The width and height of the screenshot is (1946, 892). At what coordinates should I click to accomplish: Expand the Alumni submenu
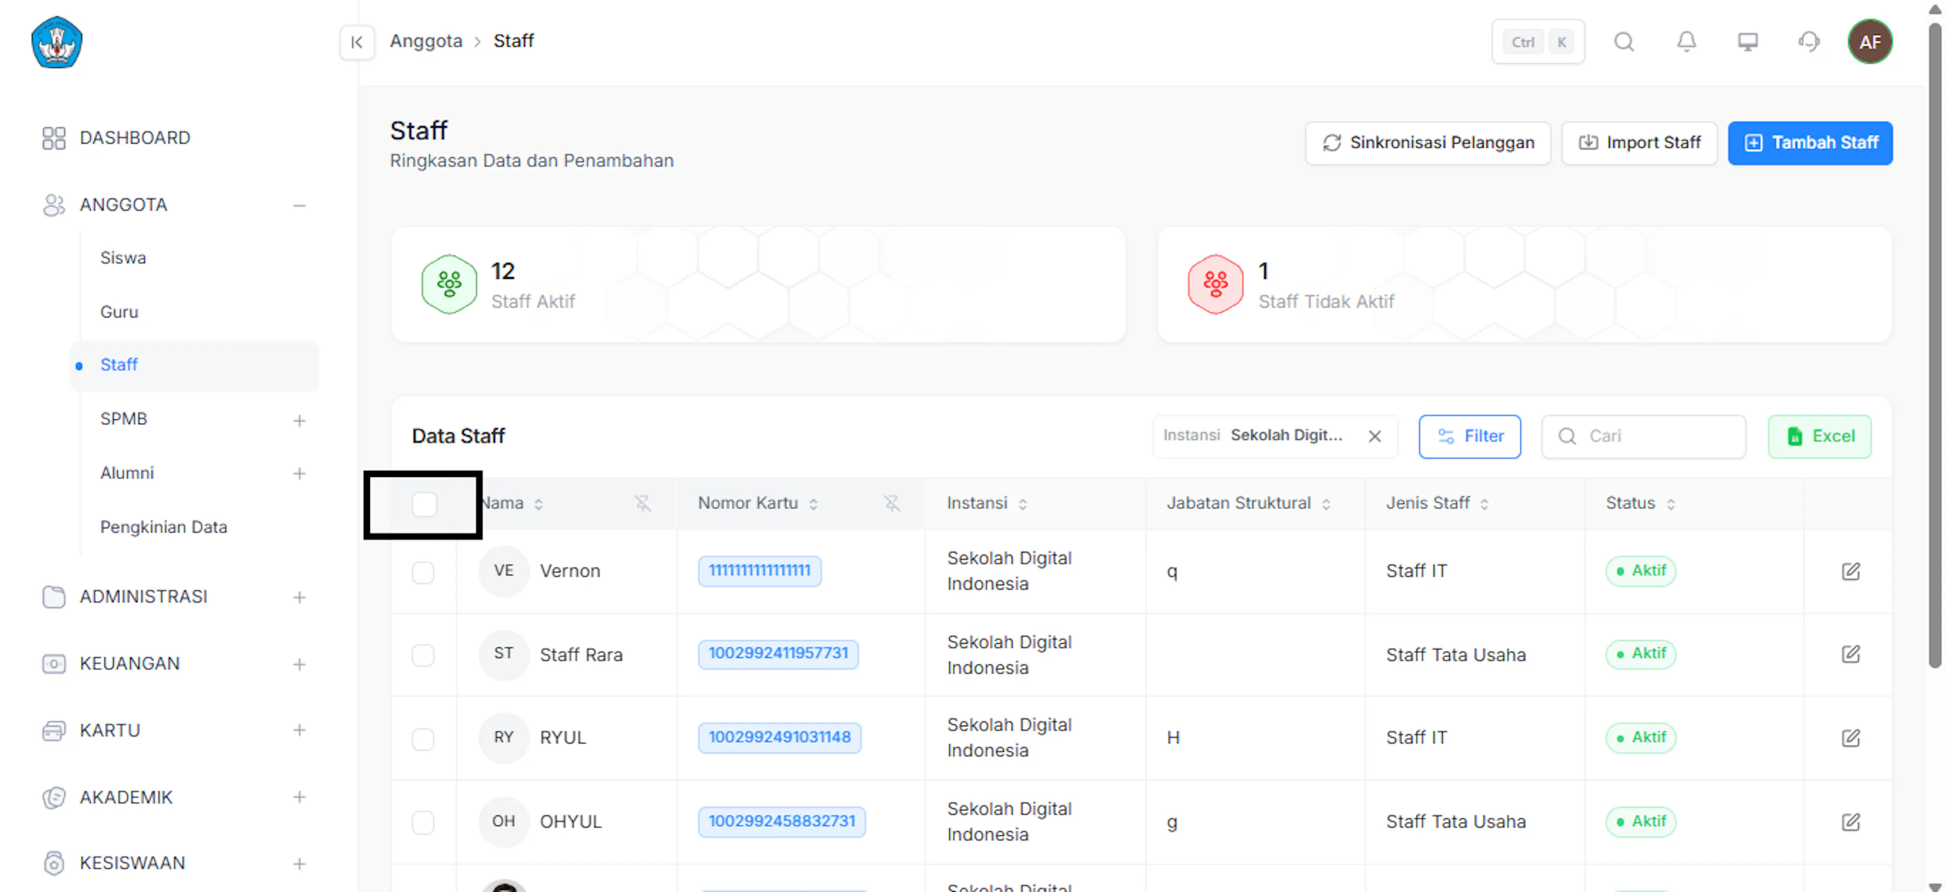(x=299, y=473)
